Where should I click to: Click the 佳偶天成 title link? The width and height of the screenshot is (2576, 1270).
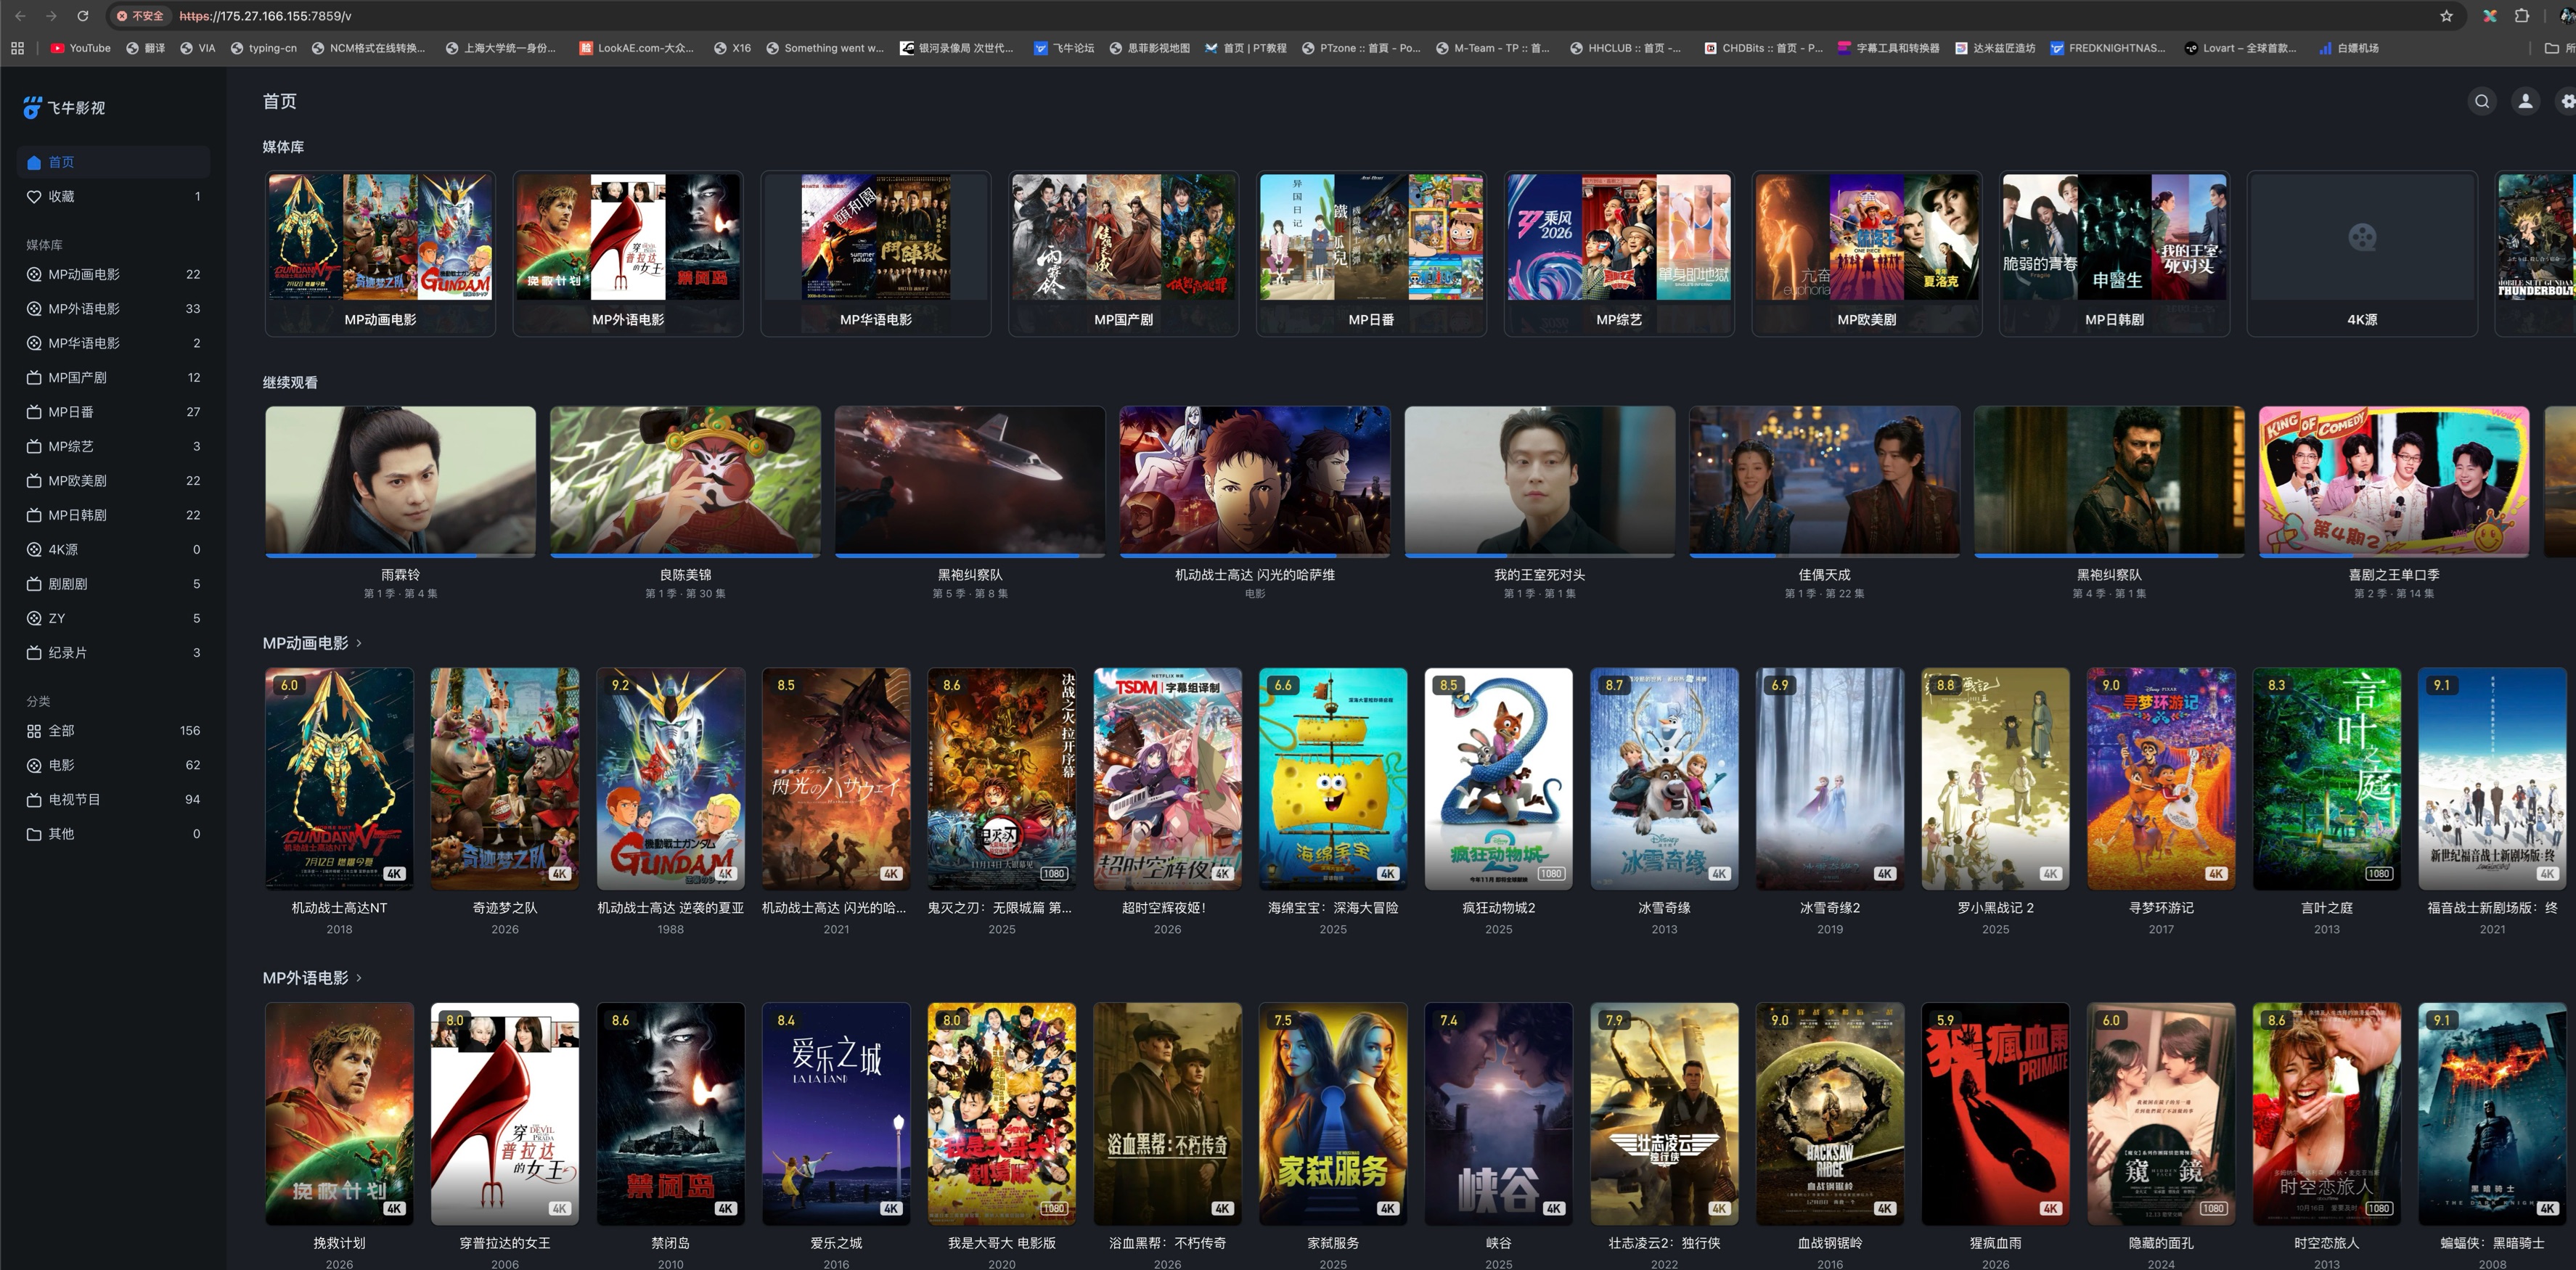click(1824, 575)
